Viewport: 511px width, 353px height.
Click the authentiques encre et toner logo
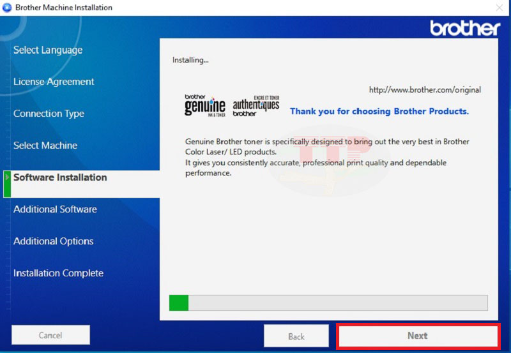pos(256,105)
